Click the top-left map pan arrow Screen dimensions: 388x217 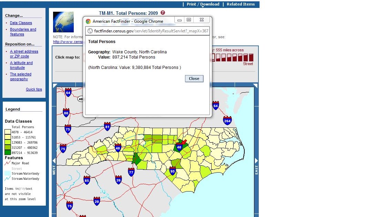[54, 86]
